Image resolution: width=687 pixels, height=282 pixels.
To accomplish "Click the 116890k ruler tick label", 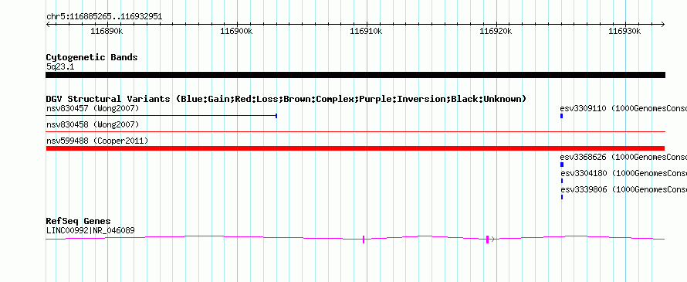I will pos(107,31).
